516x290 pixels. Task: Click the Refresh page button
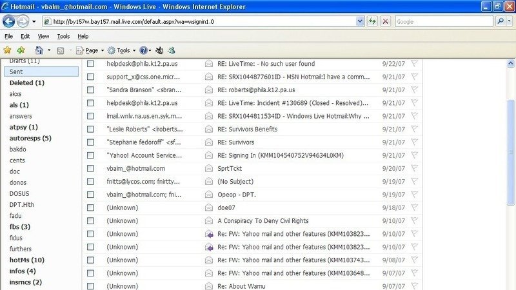(372, 21)
